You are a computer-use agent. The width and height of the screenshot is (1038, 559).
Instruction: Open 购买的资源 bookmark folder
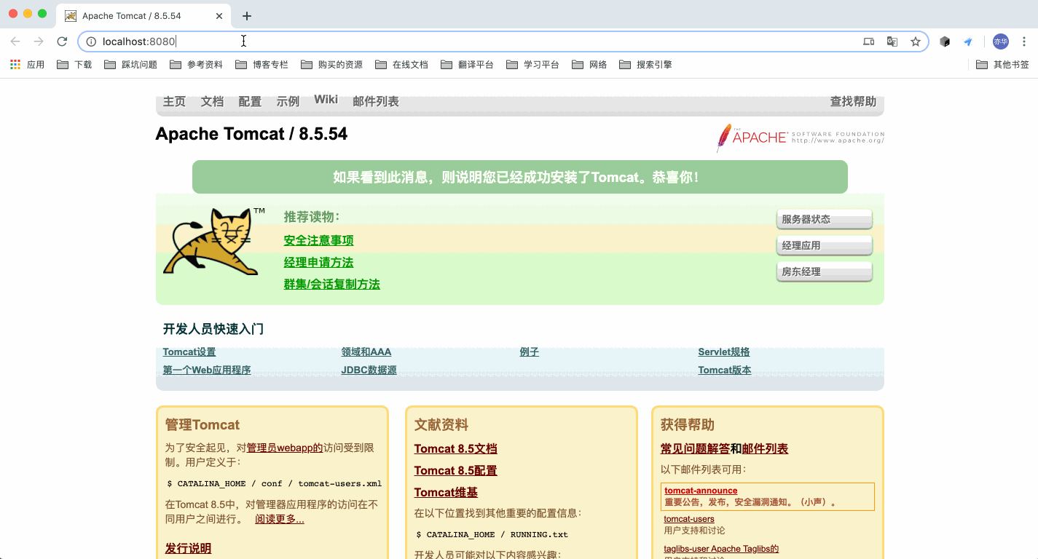click(x=331, y=65)
